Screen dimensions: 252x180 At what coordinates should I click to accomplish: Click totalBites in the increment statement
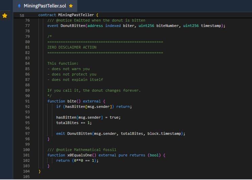(67, 123)
